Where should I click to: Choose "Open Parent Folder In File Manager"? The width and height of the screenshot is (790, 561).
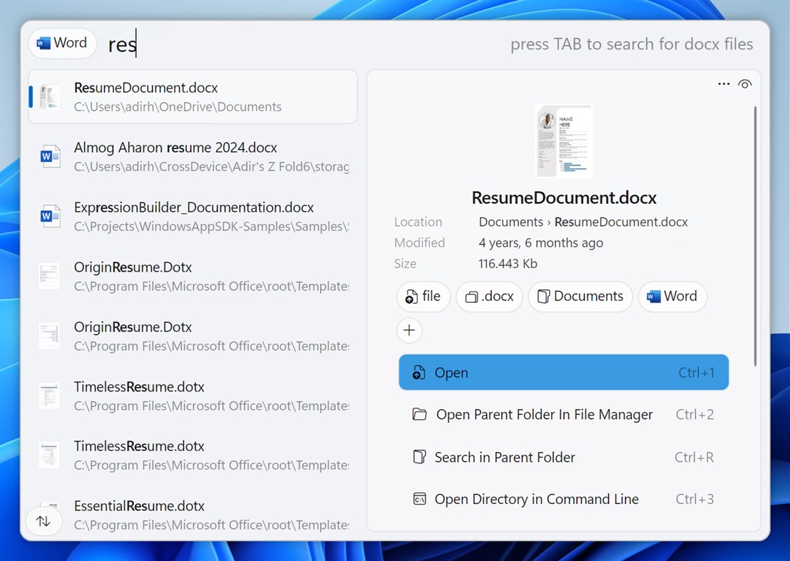tap(563, 414)
